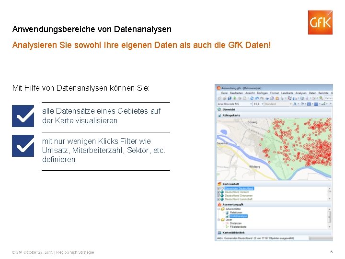Toggle the Gemeinden Deutschland layer checkbox
The height and width of the screenshot is (259, 345).
click(x=218, y=188)
